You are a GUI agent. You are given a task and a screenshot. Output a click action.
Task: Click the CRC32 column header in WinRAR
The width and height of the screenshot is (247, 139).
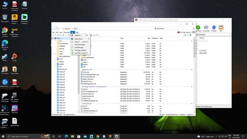(x=201, y=38)
